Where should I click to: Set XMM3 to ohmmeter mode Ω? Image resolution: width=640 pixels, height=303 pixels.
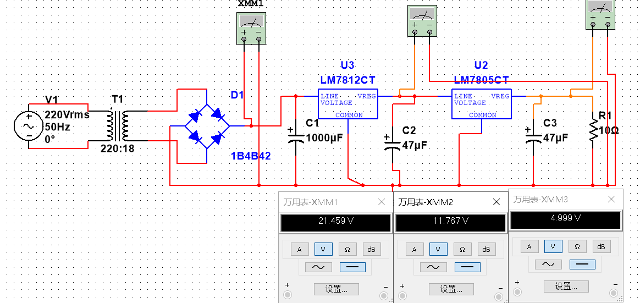click(577, 246)
